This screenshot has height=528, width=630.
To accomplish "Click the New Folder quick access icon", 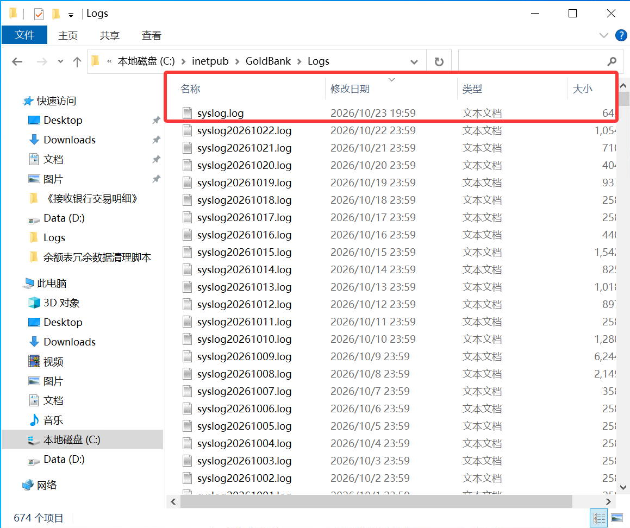I will (x=56, y=14).
